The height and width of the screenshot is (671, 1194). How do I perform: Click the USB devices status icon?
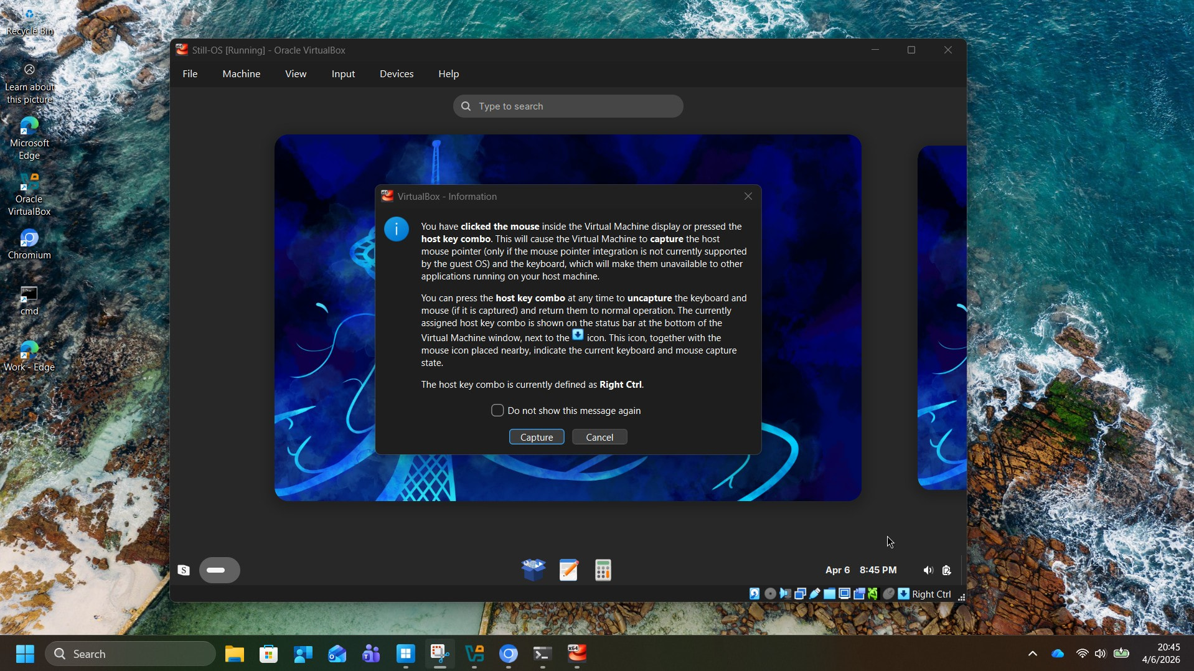tap(815, 594)
